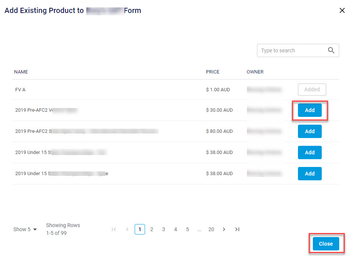Close dialog with the X icon

[342, 10]
